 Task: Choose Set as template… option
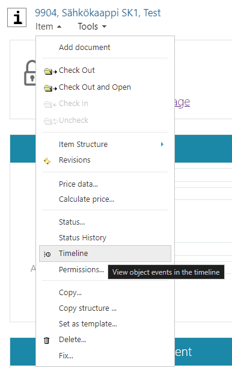tap(88, 324)
